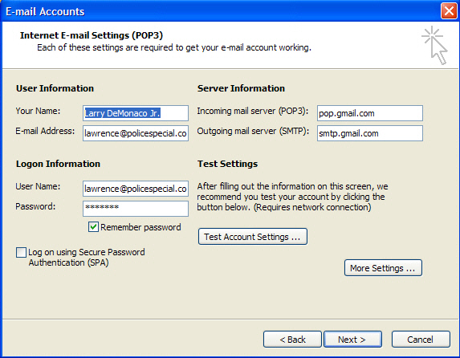Click the wizard cursor icon in header
Viewport: 460px width, 358px height.
click(x=435, y=45)
